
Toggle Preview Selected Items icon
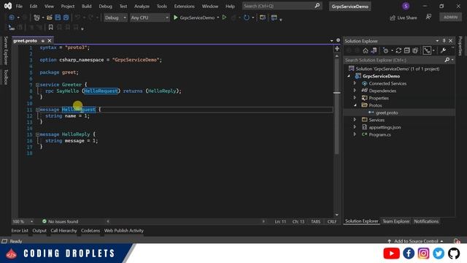[427, 50]
